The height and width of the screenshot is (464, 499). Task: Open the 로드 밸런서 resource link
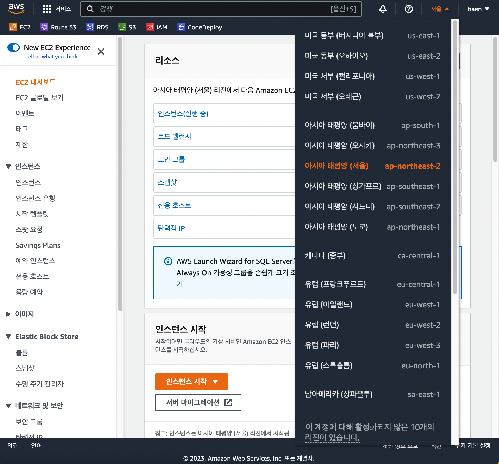click(x=174, y=136)
